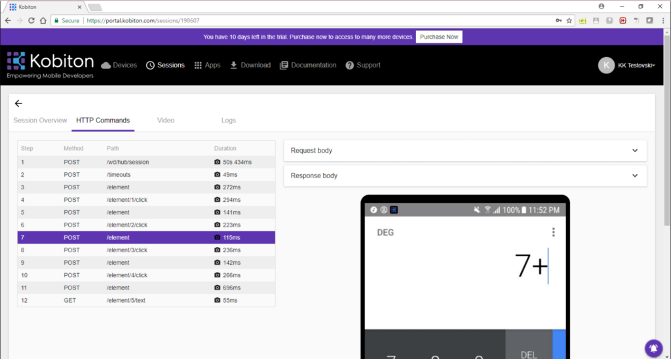Image resolution: width=671 pixels, height=359 pixels.
Task: Click camera icon beside 49ms duration
Action: pyautogui.click(x=218, y=174)
